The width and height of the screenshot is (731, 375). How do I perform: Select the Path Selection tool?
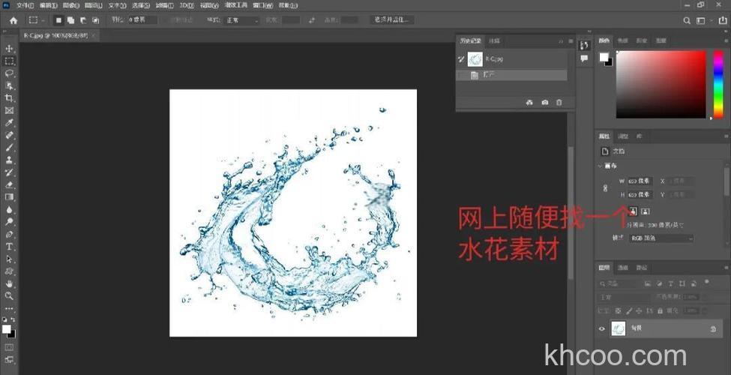click(9, 259)
